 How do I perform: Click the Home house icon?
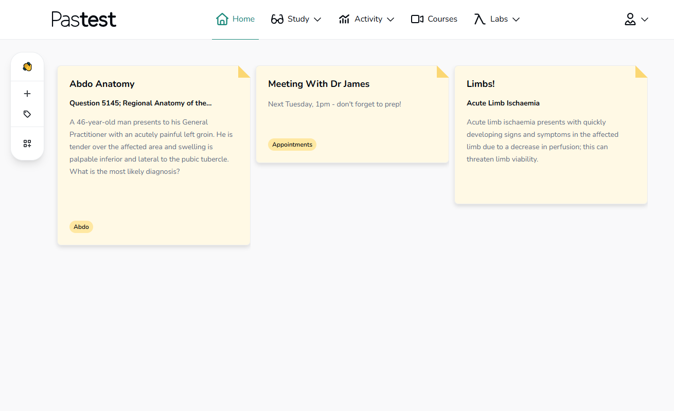point(222,20)
